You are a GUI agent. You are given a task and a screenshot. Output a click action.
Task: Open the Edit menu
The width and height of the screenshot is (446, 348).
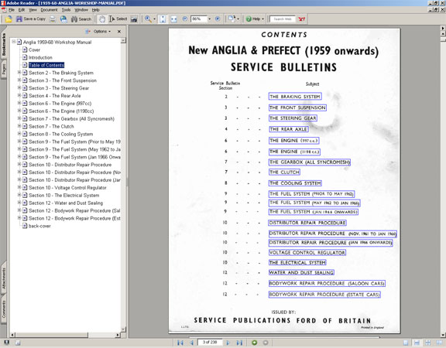click(22, 10)
